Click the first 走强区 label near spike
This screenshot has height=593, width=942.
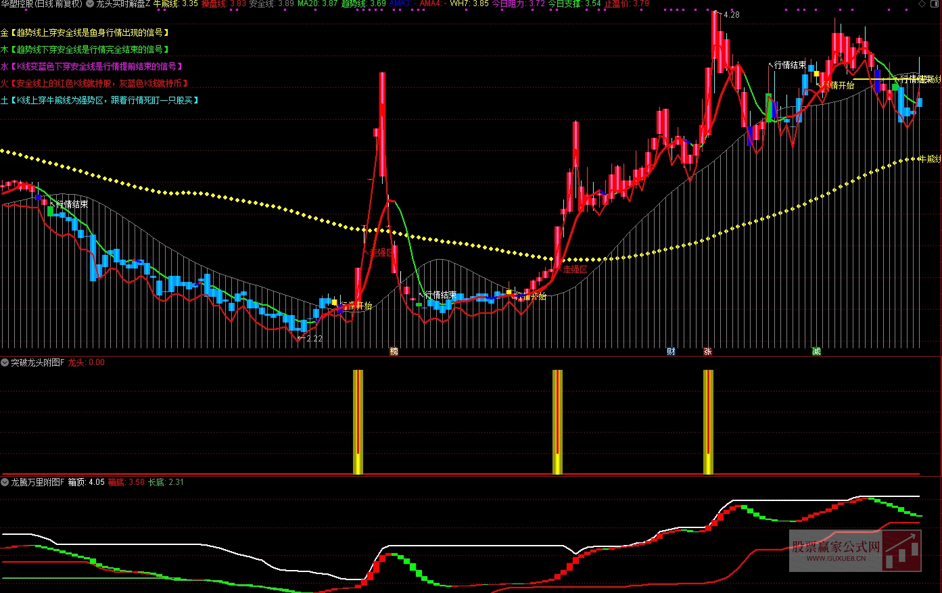(382, 252)
